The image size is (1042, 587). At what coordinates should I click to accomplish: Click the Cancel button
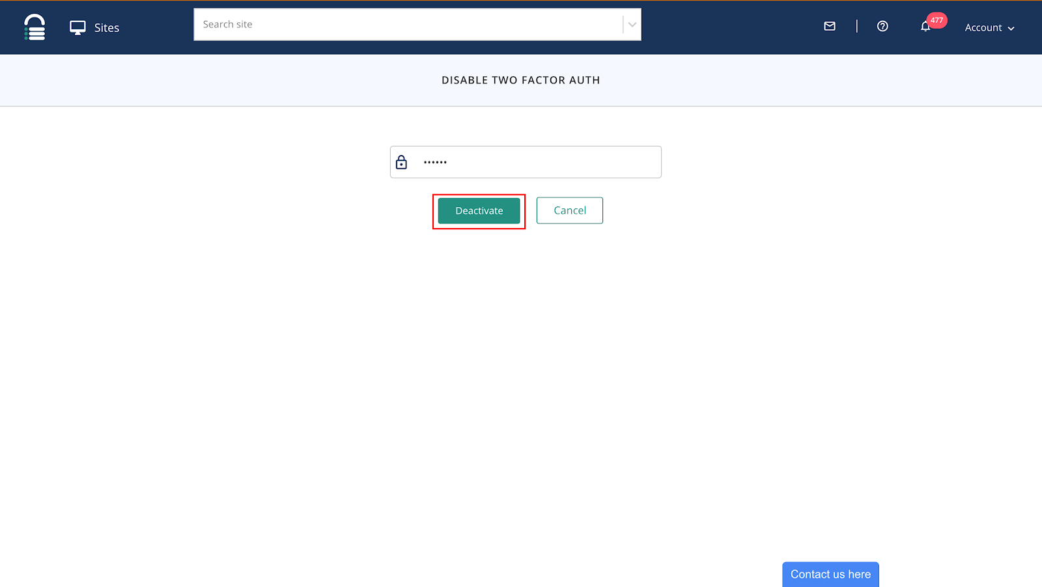pos(570,210)
